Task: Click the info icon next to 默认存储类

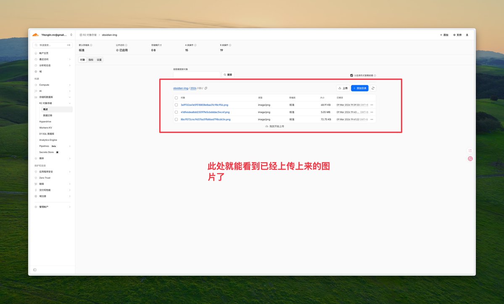Action: coord(91,45)
